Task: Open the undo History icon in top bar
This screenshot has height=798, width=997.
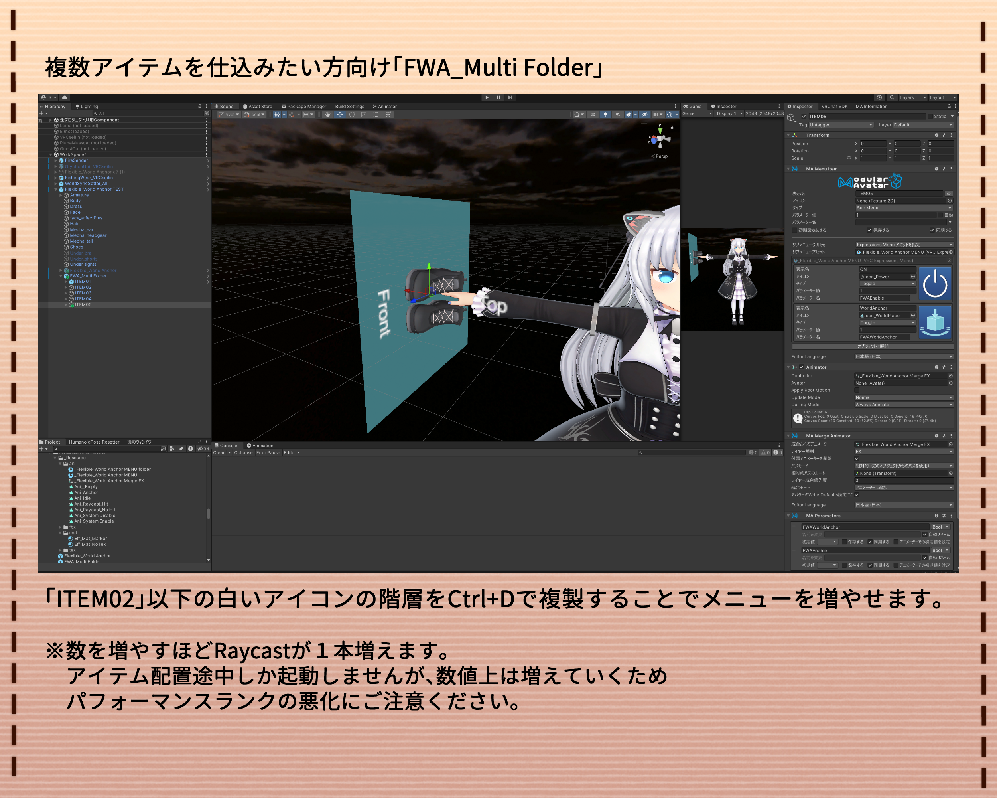Action: (879, 97)
